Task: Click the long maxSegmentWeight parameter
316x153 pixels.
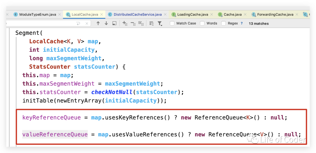Action: (x=65, y=58)
